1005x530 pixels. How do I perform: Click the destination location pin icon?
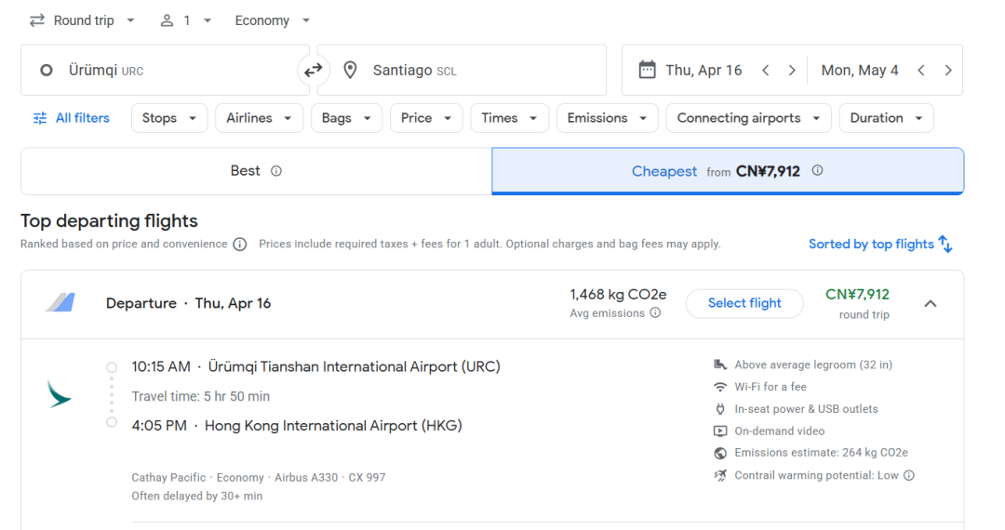coord(350,71)
